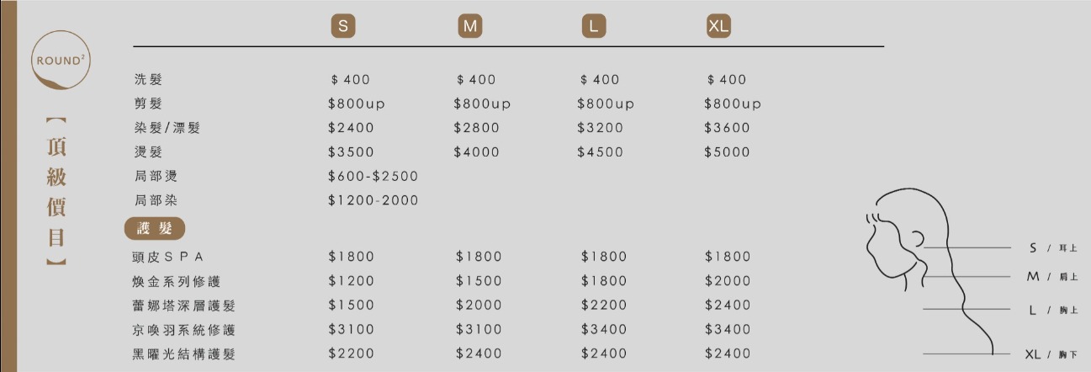Select the 頭皮SPA treatment label
Viewport: 1091px width, 372px height.
coord(168,257)
